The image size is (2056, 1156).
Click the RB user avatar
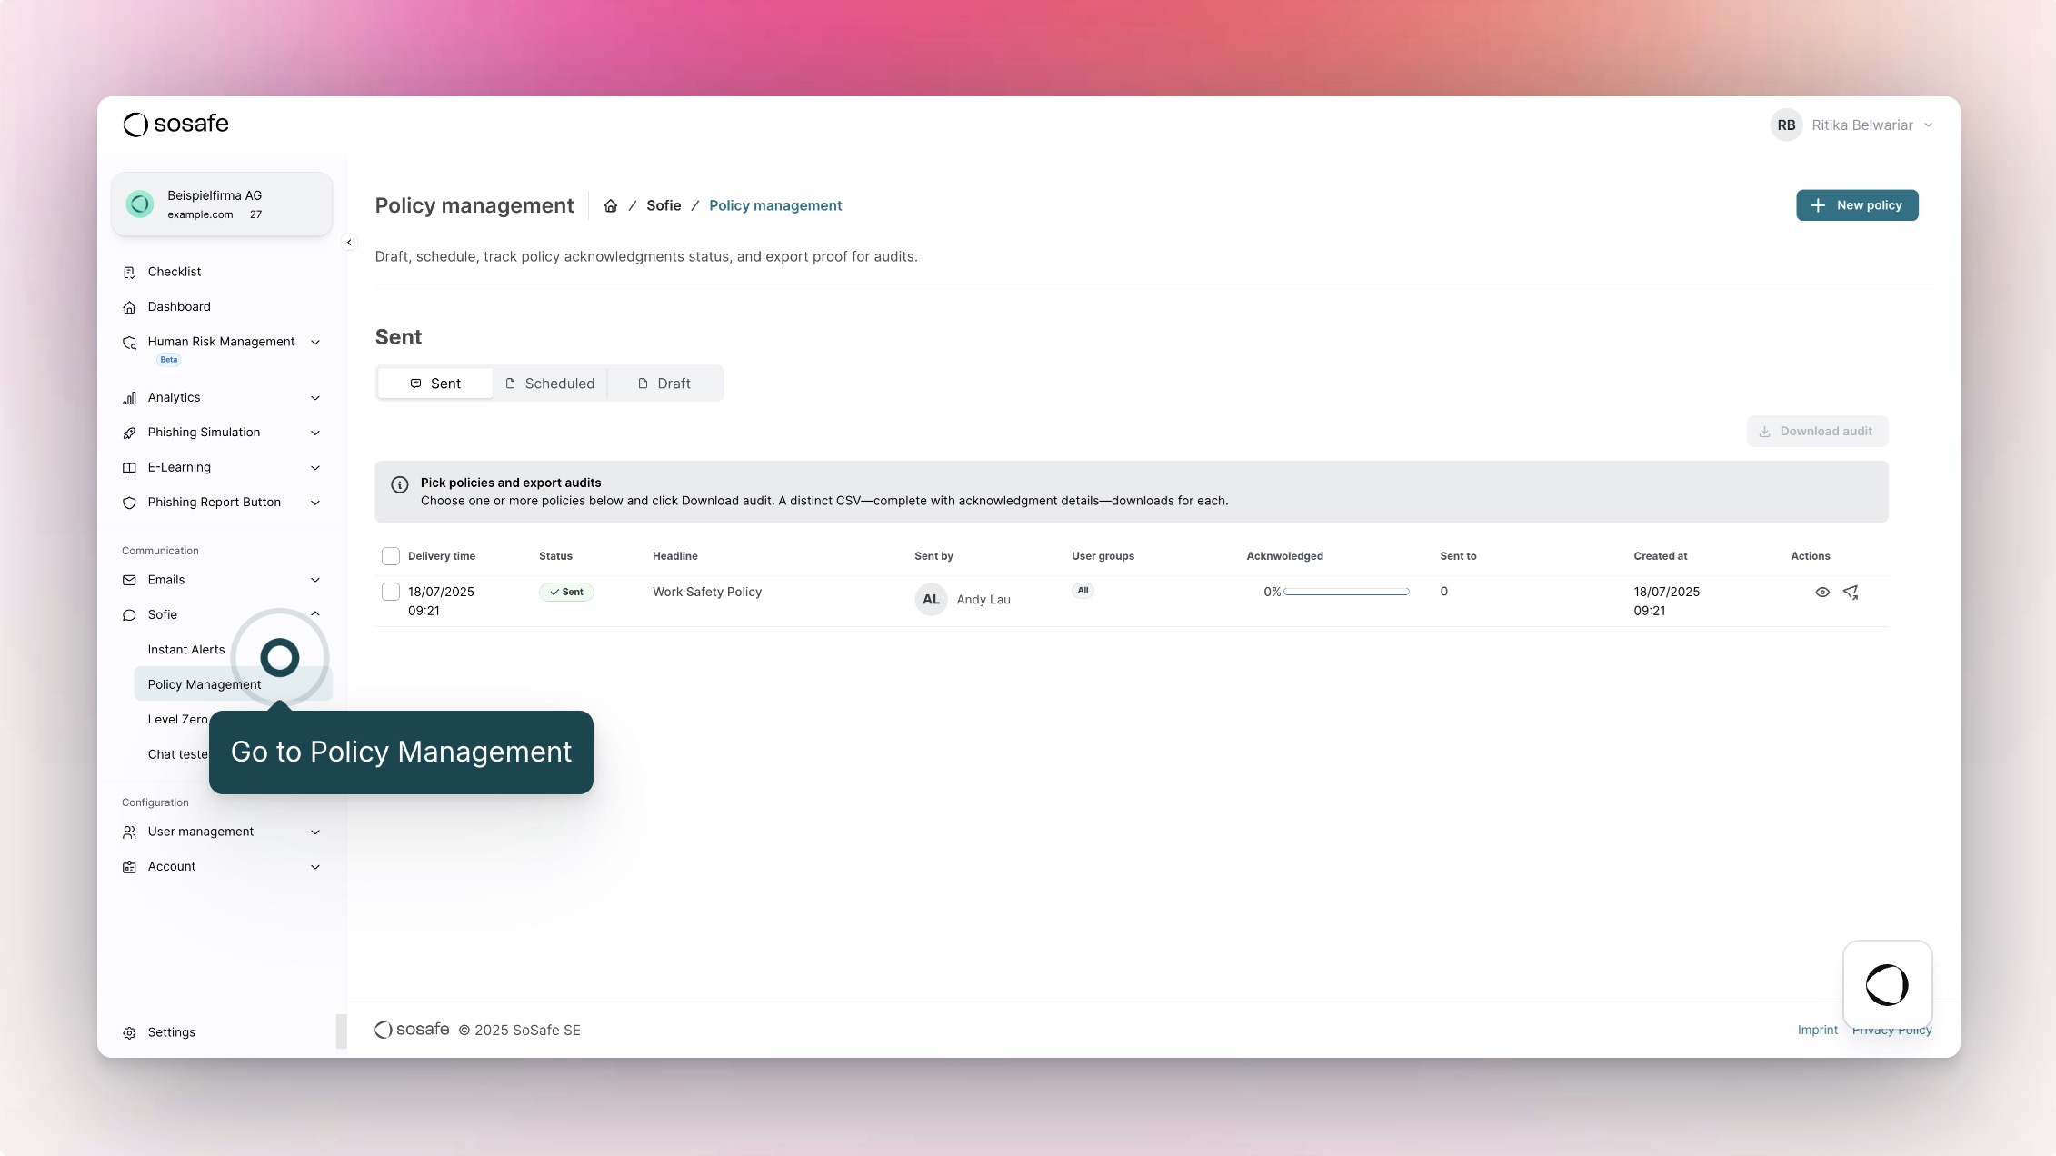[1786, 125]
